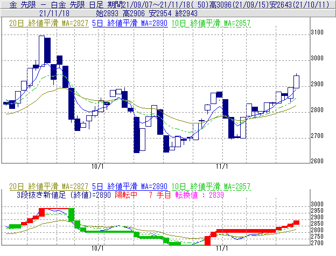Click the magenta 転換値 : 2839 text
Viewport: 336px width, 256px height.
click(199, 195)
